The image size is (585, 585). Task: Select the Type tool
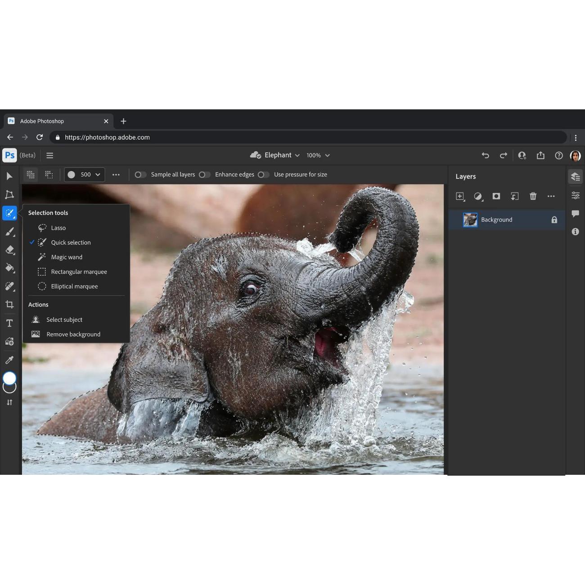point(9,323)
